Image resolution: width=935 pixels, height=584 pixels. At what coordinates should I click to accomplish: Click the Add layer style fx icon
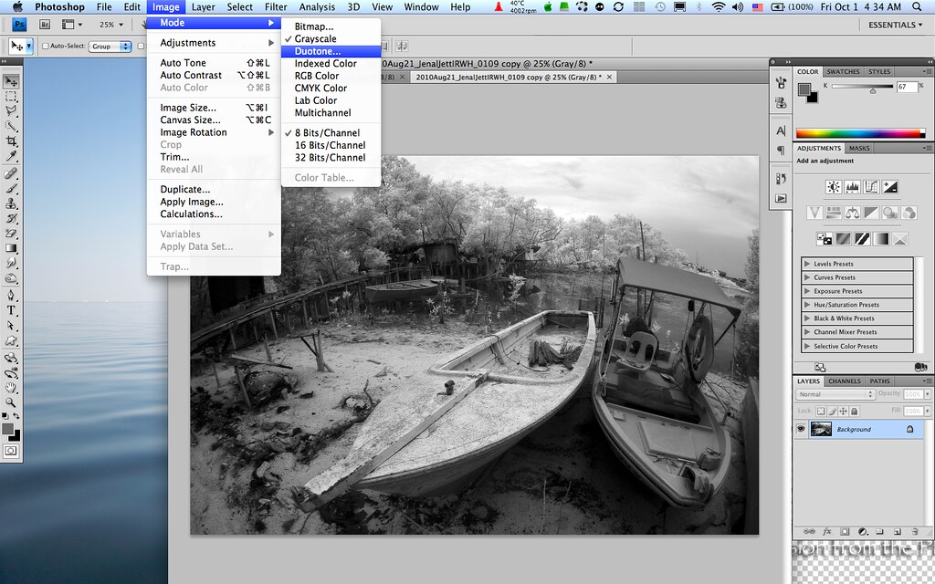pyautogui.click(x=827, y=531)
